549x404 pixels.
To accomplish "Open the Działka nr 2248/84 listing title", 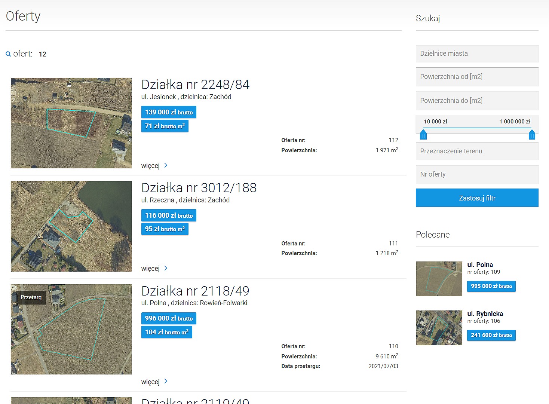I will coord(195,85).
